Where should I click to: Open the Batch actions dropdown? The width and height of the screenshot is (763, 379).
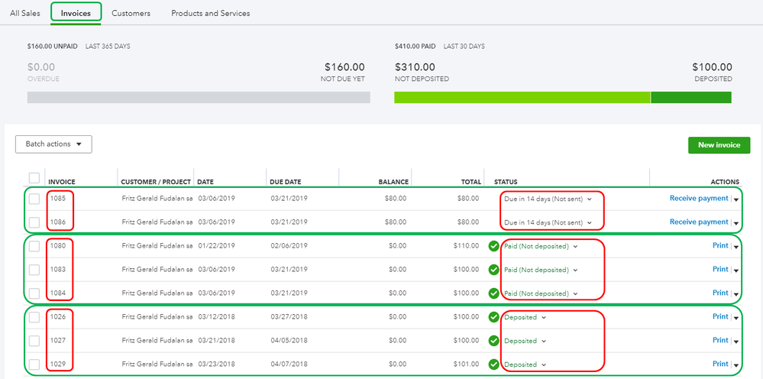pyautogui.click(x=53, y=144)
